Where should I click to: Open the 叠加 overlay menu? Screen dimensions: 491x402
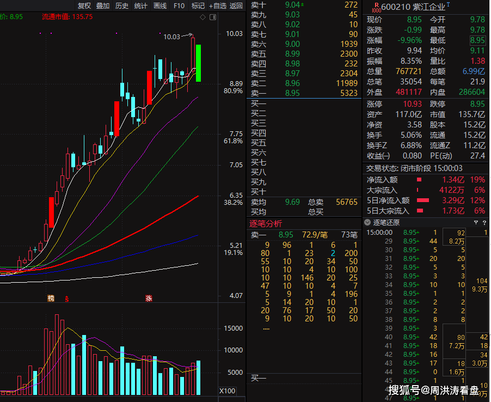[x=102, y=6]
